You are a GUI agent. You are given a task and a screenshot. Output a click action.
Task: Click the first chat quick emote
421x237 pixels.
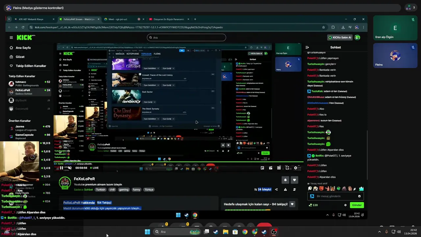[310, 189]
